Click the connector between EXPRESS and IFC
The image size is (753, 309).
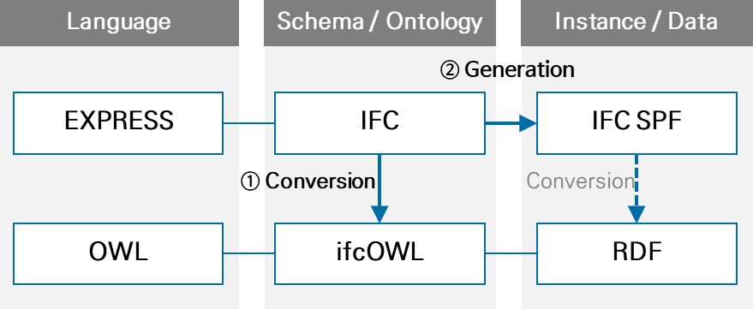click(248, 123)
